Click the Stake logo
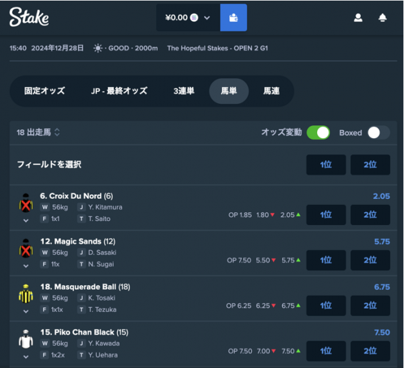This screenshot has width=404, height=368. coord(29,17)
